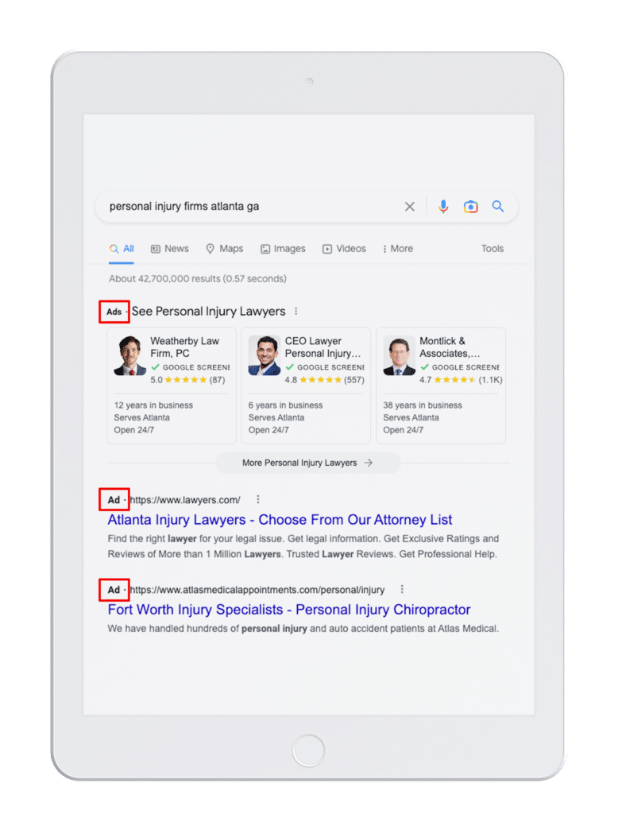
Task: Click Weatherby Law Firm profile photo
Action: pos(129,355)
